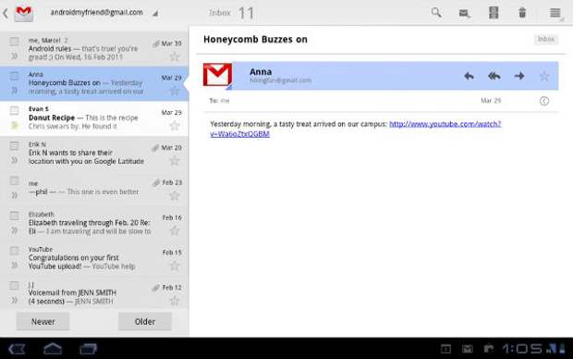Expand the androidmyfriend@gmail.com account dropdown
This screenshot has width=573, height=359.
click(104, 13)
